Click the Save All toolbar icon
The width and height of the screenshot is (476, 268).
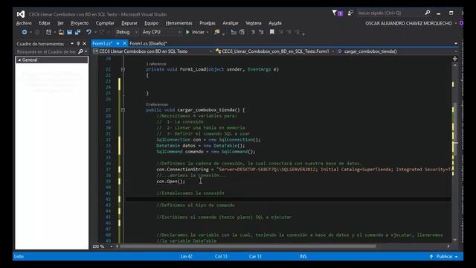tap(77, 32)
